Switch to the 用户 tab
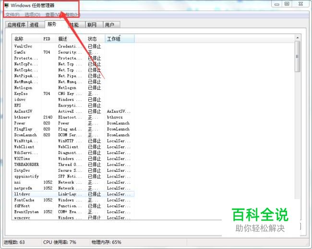Screen dimensions: 312x249 click(111, 24)
